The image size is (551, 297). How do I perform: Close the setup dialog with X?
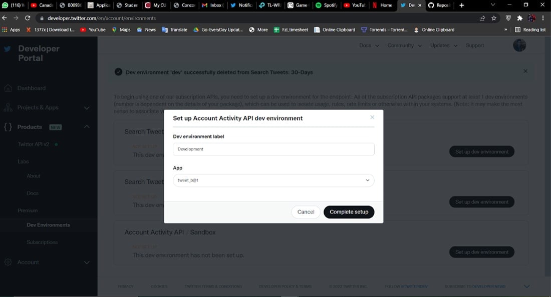pyautogui.click(x=372, y=117)
